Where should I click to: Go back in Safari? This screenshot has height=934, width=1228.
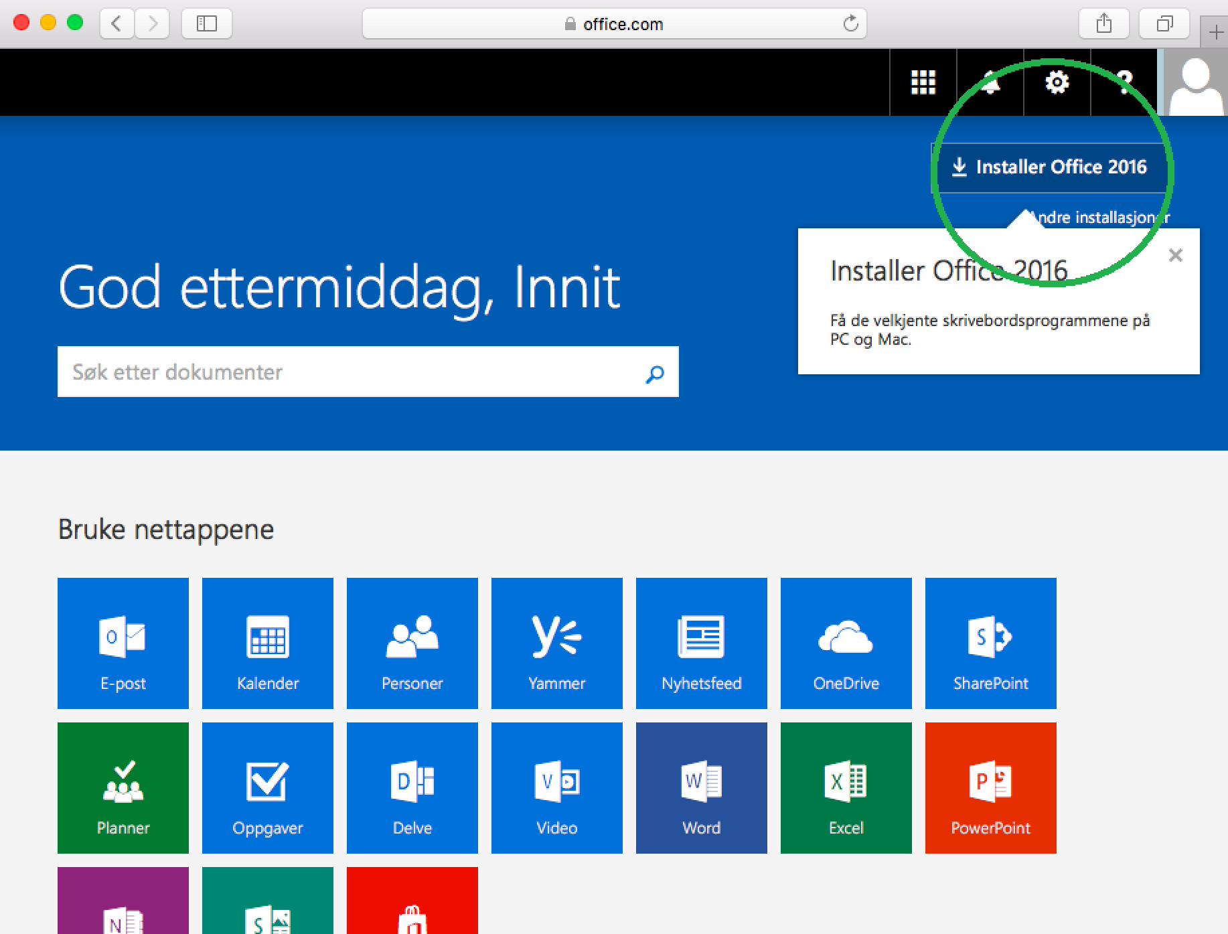pos(117,23)
